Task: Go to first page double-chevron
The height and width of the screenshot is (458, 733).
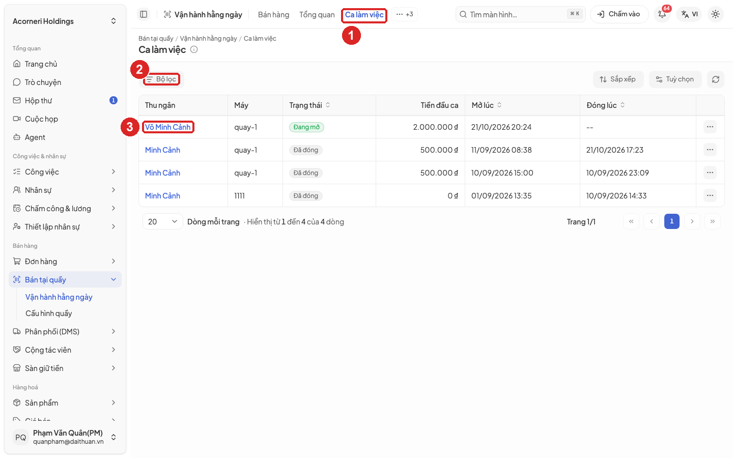Action: pos(631,221)
